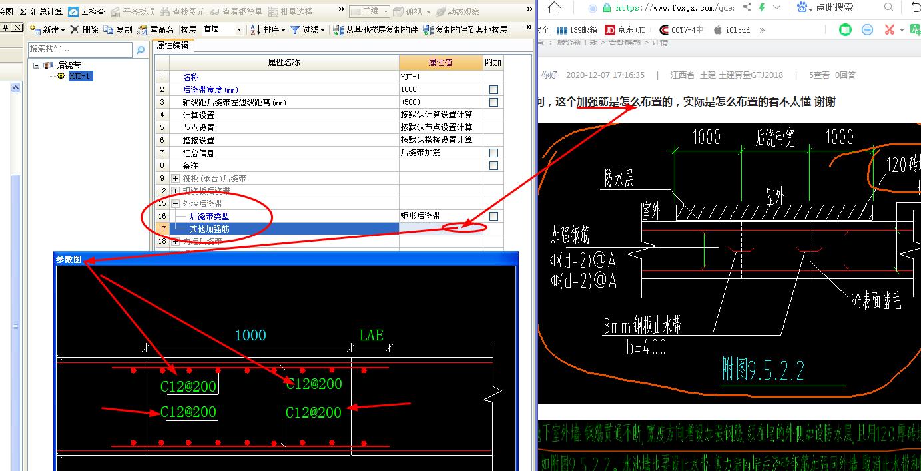Run 汇总计算 summary calculation
The image size is (921, 471).
pyautogui.click(x=41, y=12)
